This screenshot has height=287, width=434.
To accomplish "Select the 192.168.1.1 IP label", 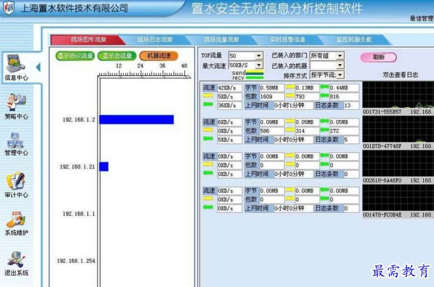I will (79, 214).
